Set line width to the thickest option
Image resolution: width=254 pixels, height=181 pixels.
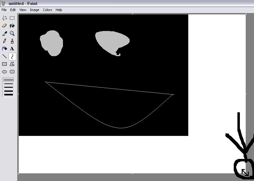(x=9, y=94)
